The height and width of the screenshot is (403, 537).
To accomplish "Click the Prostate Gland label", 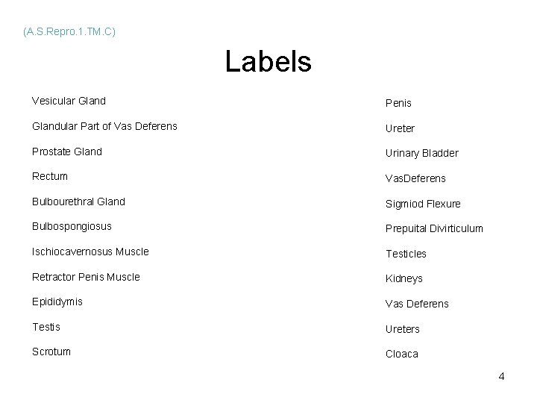I will click(x=67, y=151).
